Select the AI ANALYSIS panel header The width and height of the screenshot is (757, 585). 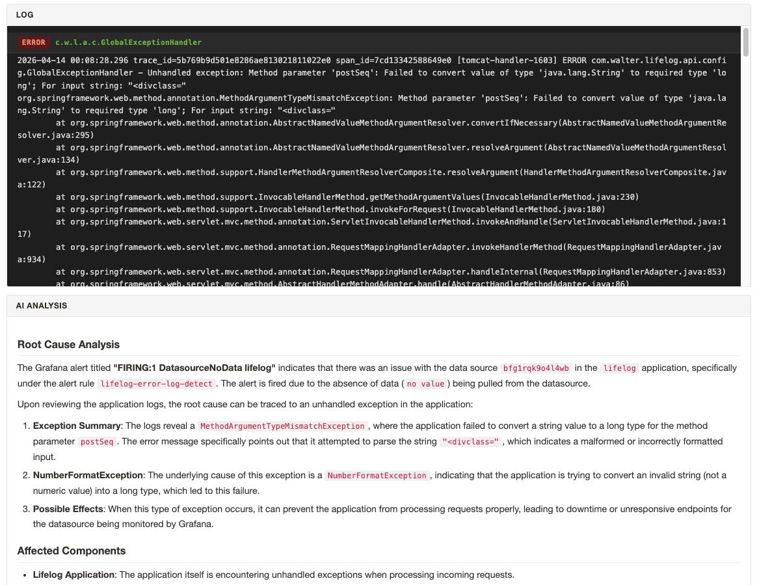click(x=42, y=305)
